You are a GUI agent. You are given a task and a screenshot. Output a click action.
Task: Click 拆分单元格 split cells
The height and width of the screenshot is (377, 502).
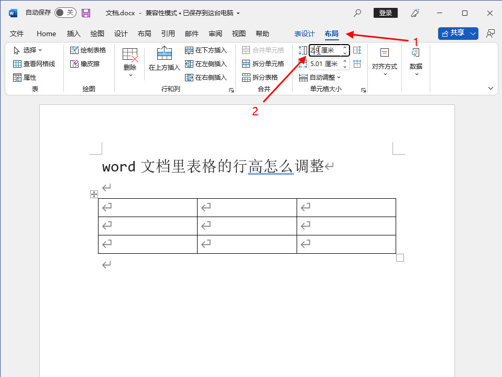[263, 64]
